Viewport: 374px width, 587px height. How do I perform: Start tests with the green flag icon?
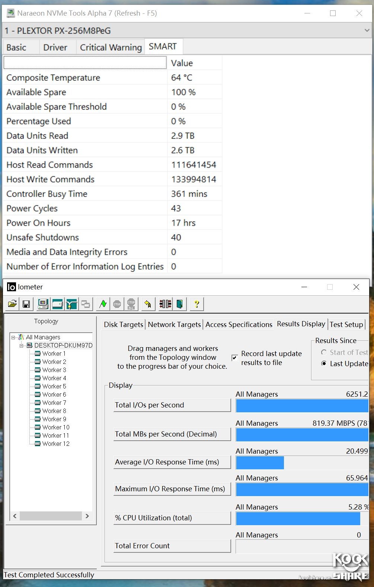click(103, 304)
